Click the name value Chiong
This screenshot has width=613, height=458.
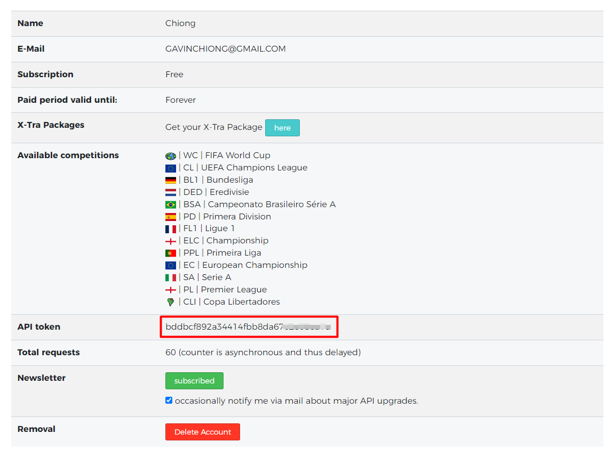click(x=180, y=23)
